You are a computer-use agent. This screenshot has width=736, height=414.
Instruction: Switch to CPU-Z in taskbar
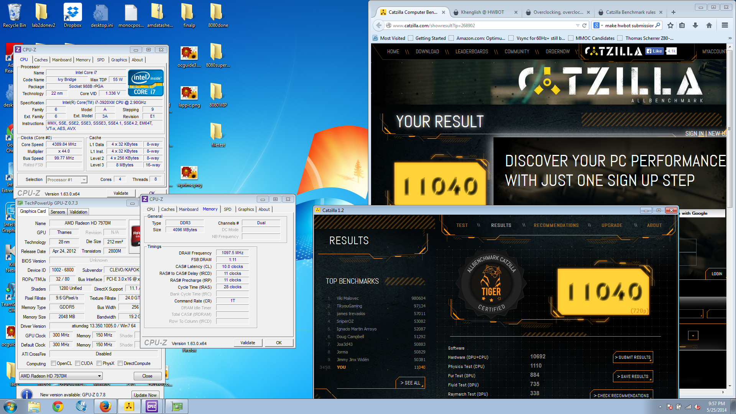click(x=152, y=406)
